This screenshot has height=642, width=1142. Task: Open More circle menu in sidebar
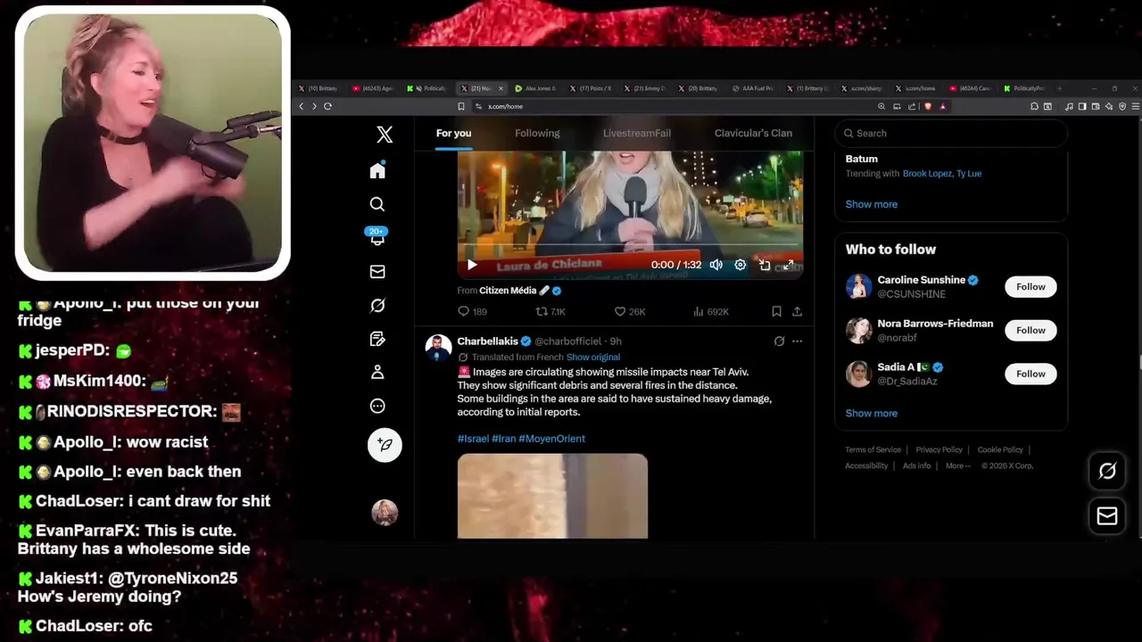coord(377,406)
